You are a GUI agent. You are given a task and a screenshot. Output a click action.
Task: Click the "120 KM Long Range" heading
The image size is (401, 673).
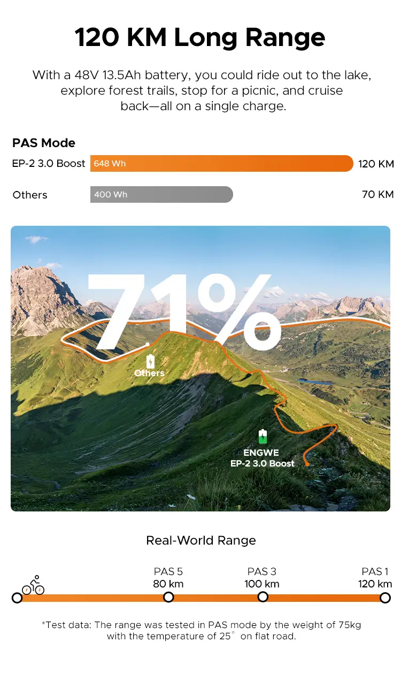200,38
